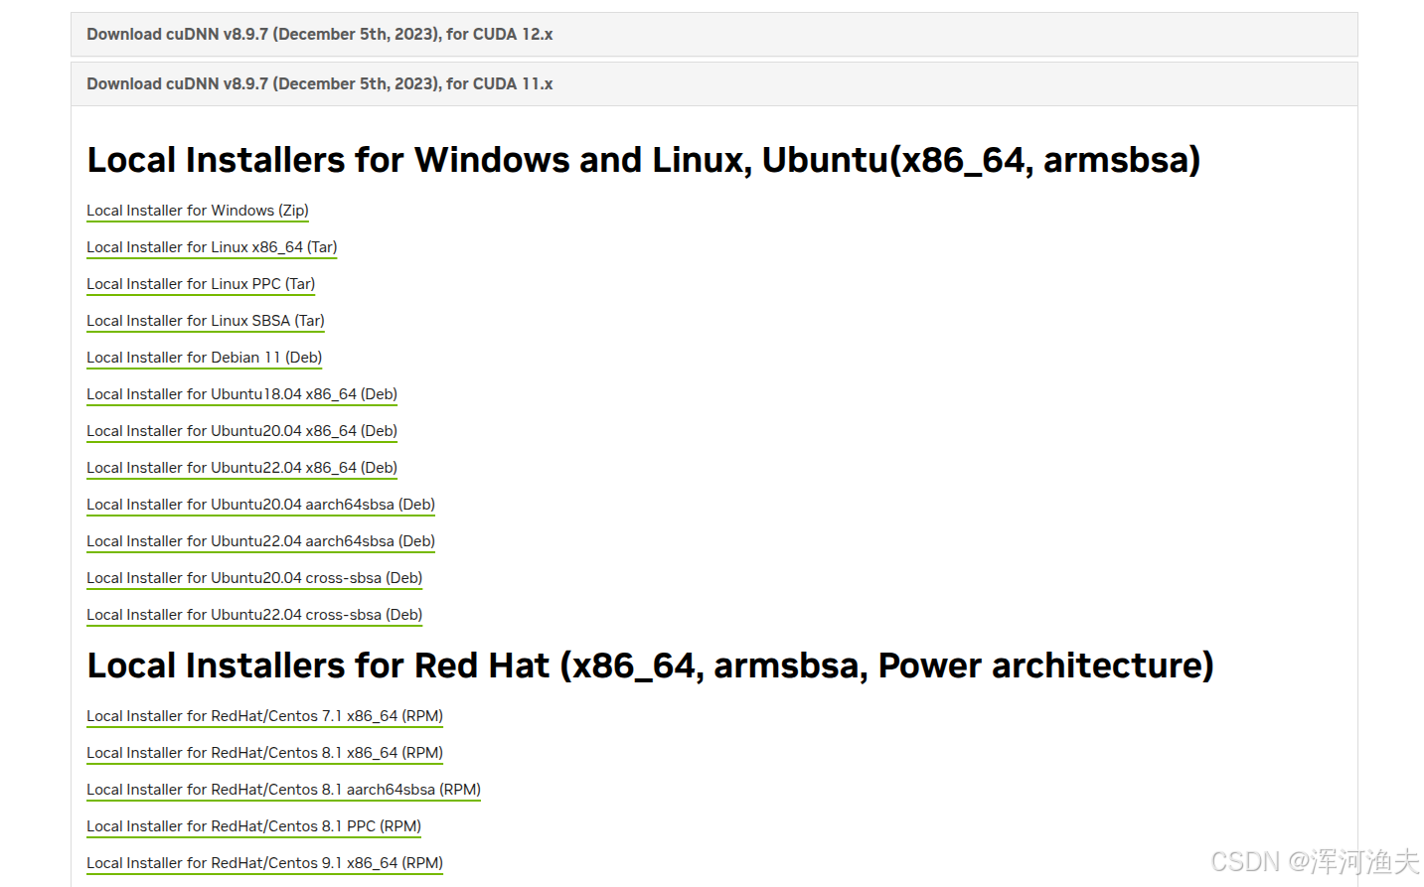Download RedHat/Centos 9.1 x86_64 (RPM) installer

click(264, 863)
